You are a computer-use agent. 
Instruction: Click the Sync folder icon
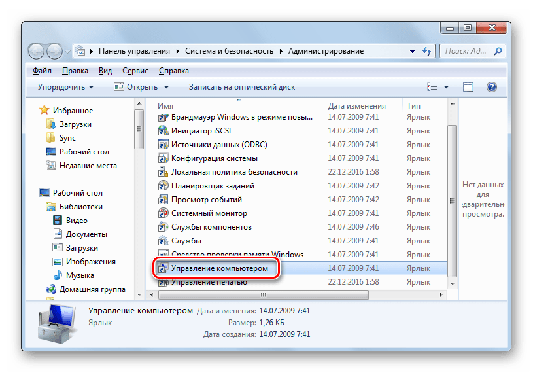(x=50, y=137)
